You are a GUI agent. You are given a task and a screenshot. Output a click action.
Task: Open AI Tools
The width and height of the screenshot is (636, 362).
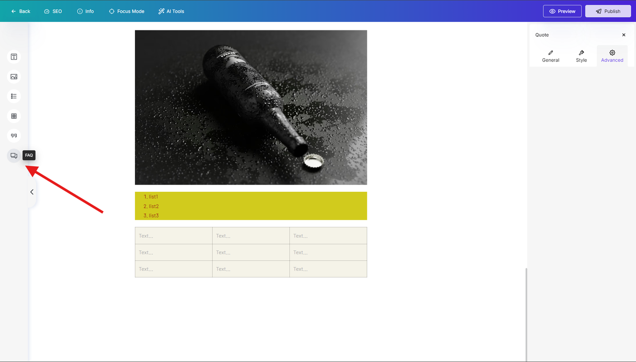pos(171,11)
